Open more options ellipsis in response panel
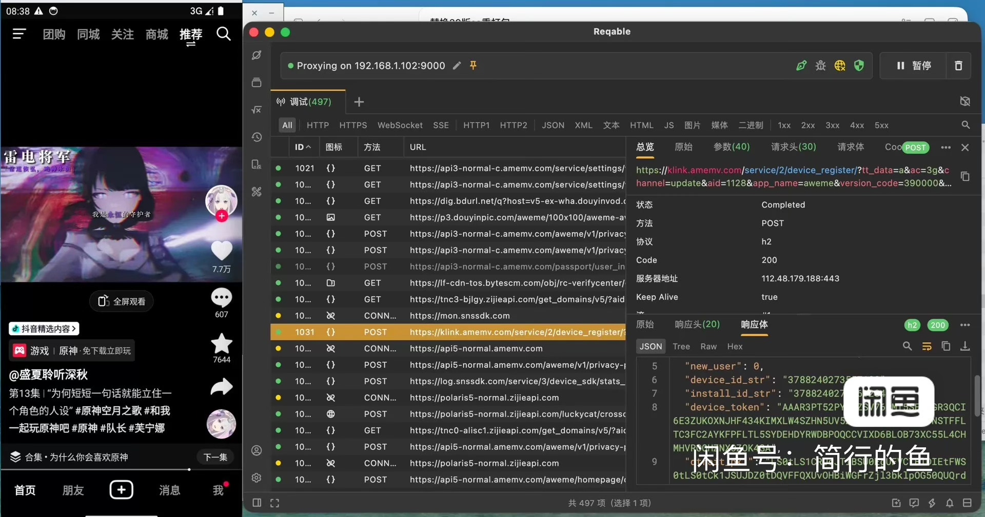The image size is (985, 517). point(965,325)
